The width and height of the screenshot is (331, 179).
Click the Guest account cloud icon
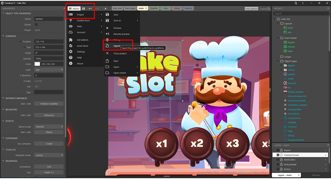[268, 8]
